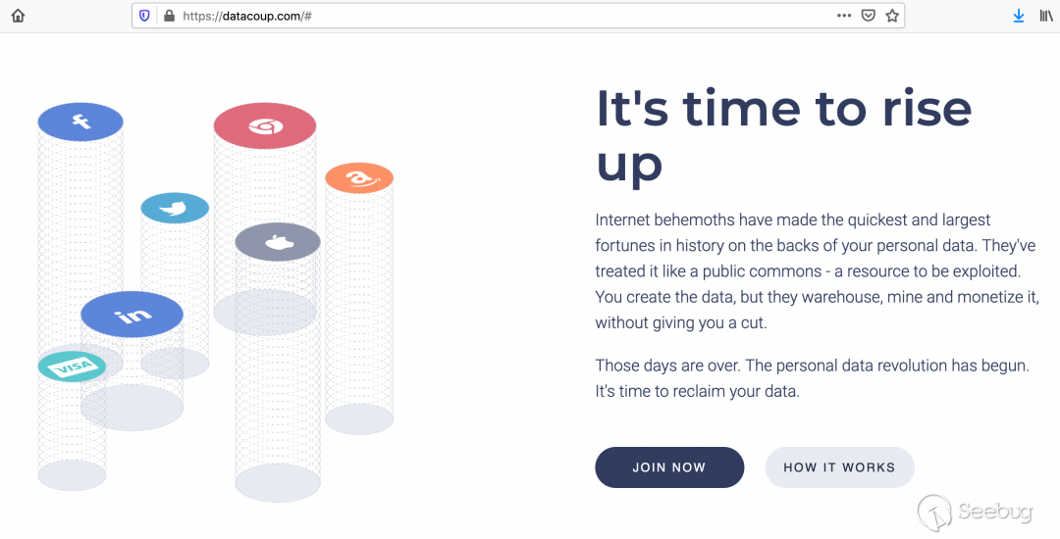1060x539 pixels.
Task: Click the JOIN NOW button
Action: coord(669,467)
